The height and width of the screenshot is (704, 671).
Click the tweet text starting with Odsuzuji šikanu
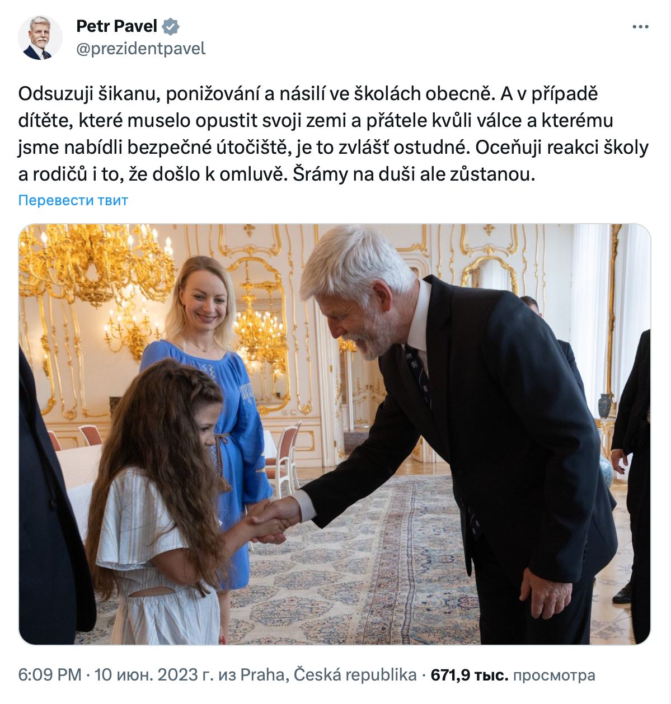click(x=334, y=134)
